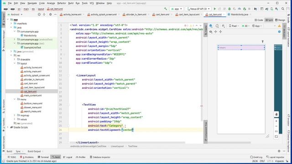Open the Android project view dropdown
This screenshot has width=292, height=164.
coord(15,14)
